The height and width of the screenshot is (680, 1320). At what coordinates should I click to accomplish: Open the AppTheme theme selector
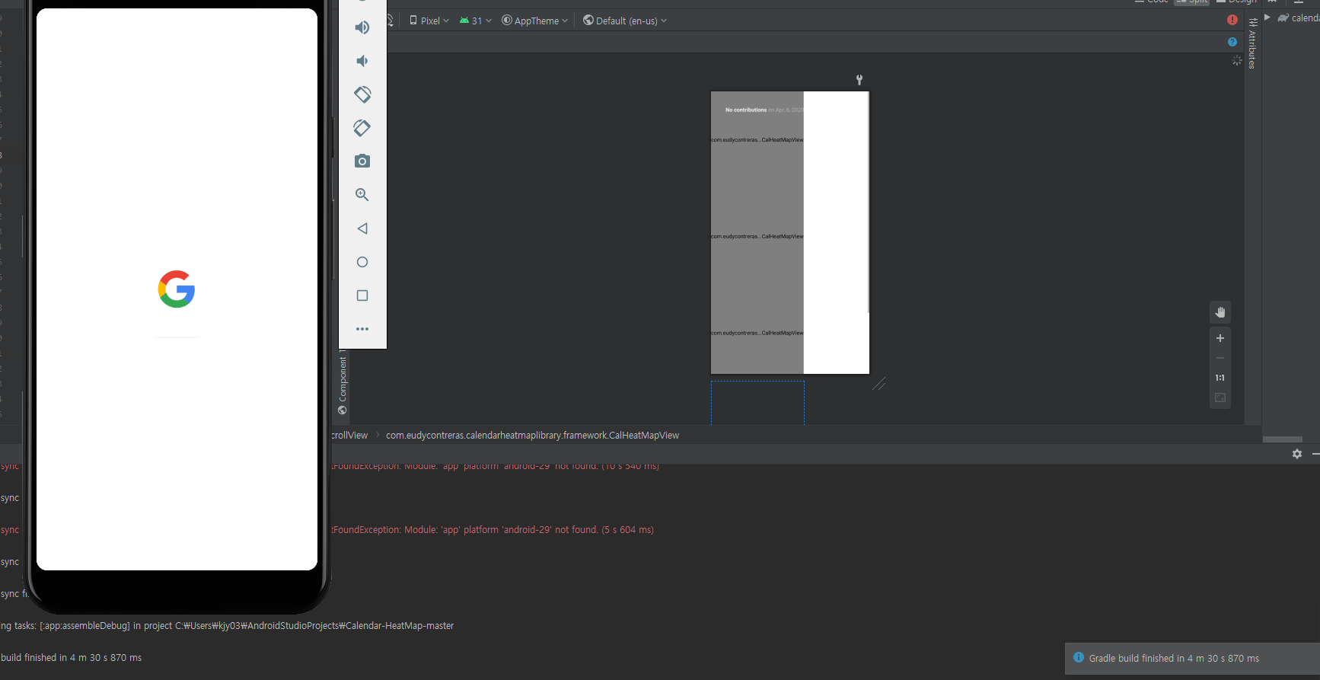534,21
